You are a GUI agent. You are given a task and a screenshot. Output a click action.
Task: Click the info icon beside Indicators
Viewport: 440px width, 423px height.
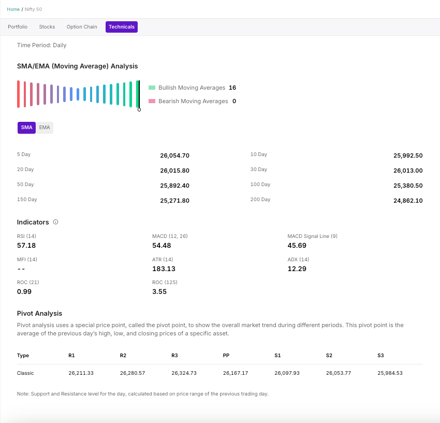coord(56,222)
